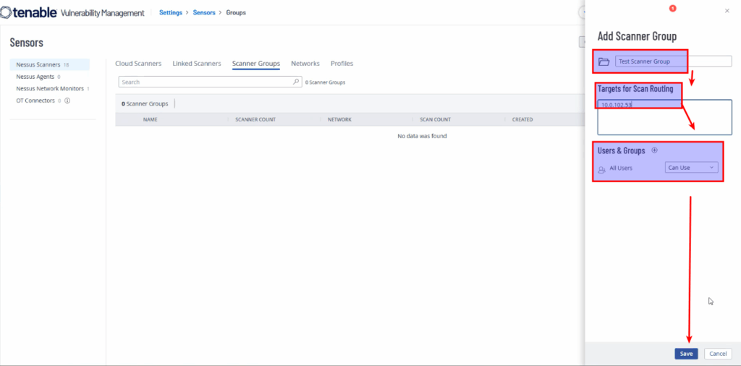The image size is (741, 366).
Task: Select Nessus Agents in the sidebar
Action: (x=35, y=77)
